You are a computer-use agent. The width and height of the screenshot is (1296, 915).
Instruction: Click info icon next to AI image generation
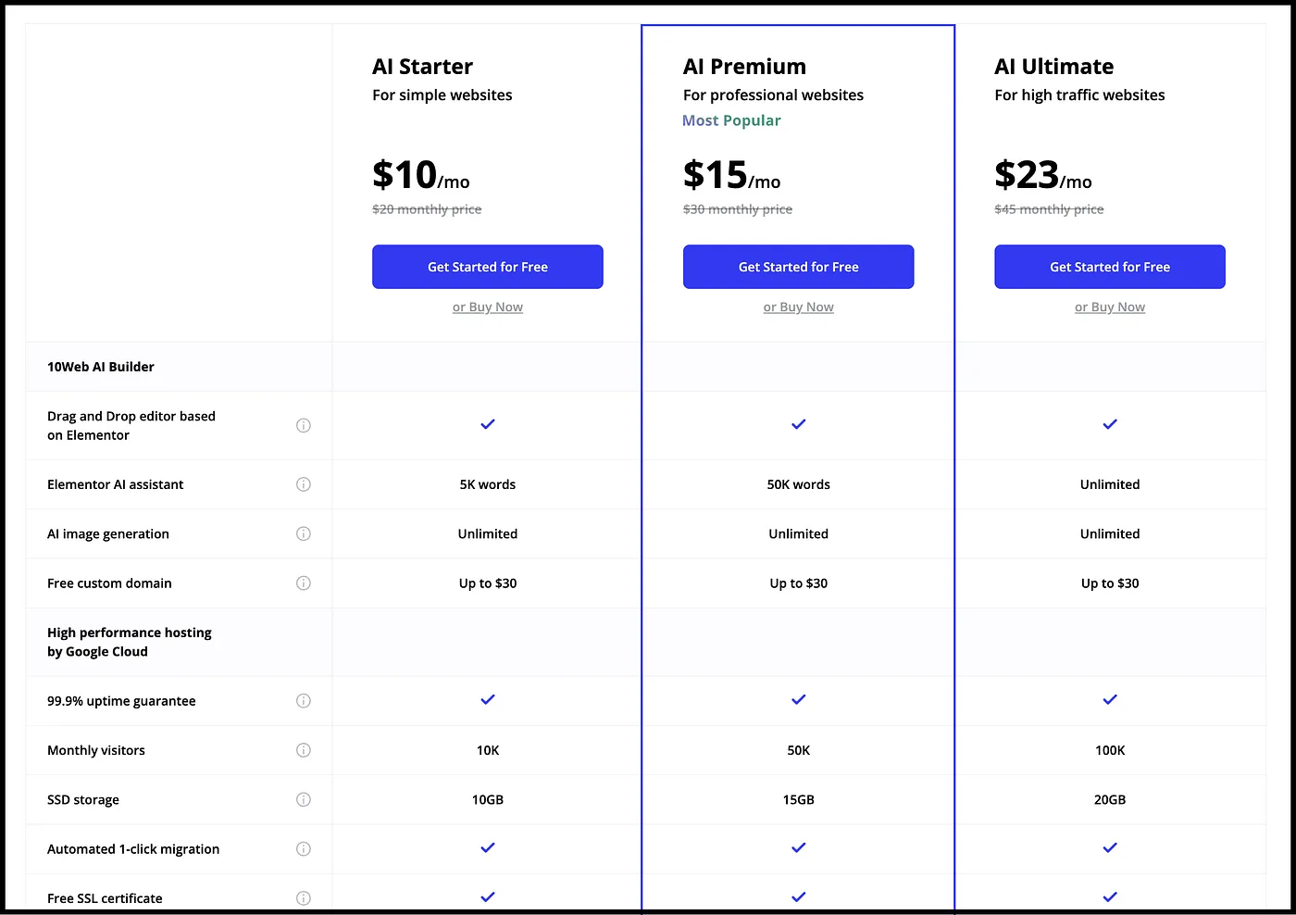303,533
